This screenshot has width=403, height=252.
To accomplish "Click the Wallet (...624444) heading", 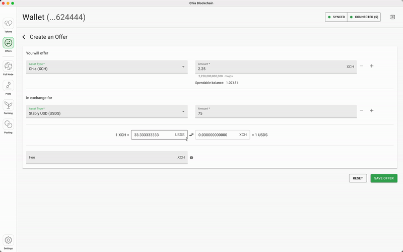I will click(x=54, y=17).
